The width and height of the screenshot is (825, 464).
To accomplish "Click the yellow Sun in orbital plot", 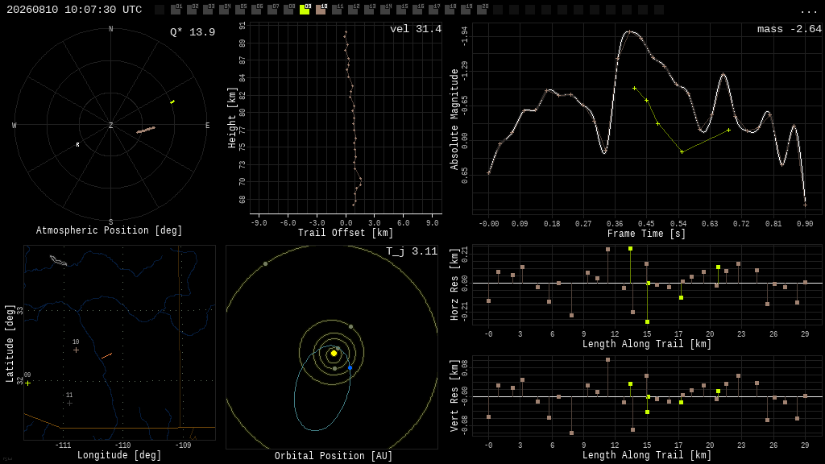I will tap(334, 353).
